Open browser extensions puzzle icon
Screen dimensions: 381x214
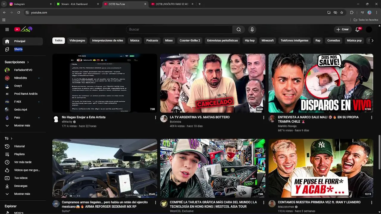[352, 12]
